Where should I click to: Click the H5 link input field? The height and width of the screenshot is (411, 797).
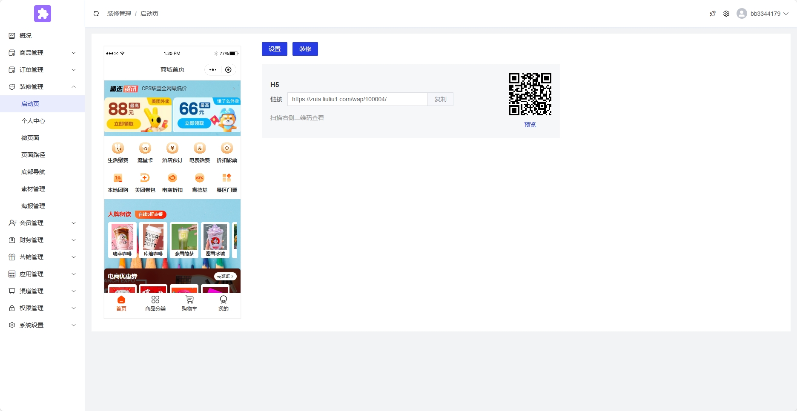[358, 99]
